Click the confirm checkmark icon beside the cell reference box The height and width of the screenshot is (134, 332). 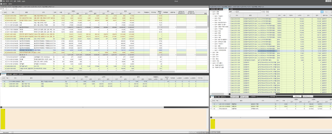pyautogui.click(x=11, y=9)
